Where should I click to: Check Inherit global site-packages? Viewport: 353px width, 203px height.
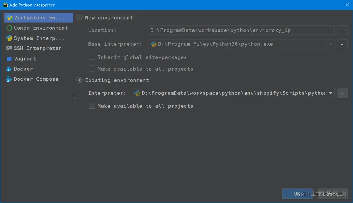pos(92,57)
